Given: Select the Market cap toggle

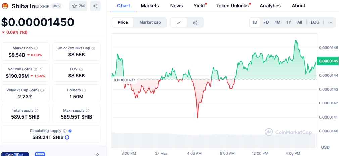Looking at the screenshot, I should (x=150, y=22).
